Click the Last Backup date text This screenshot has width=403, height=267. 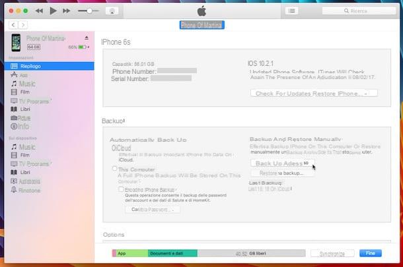(270, 189)
